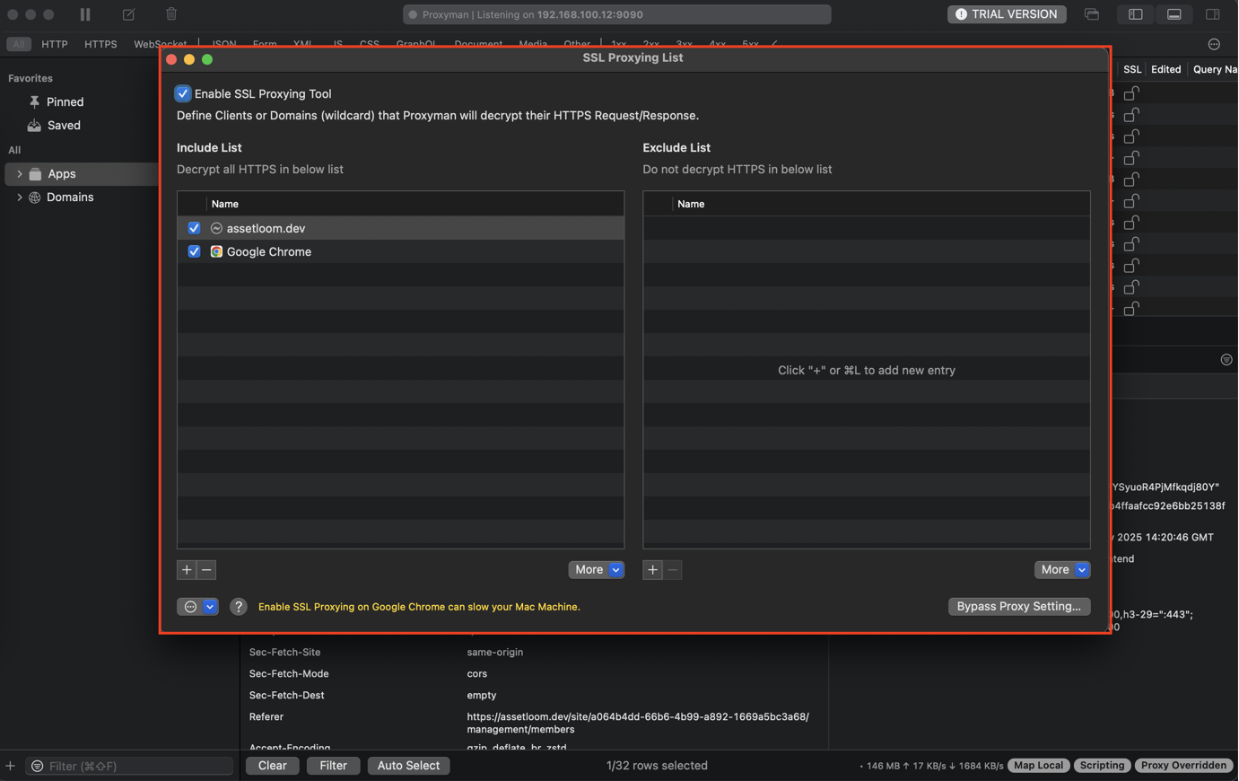Click Include List Name column header
This screenshot has width=1239, height=781.
pos(225,205)
